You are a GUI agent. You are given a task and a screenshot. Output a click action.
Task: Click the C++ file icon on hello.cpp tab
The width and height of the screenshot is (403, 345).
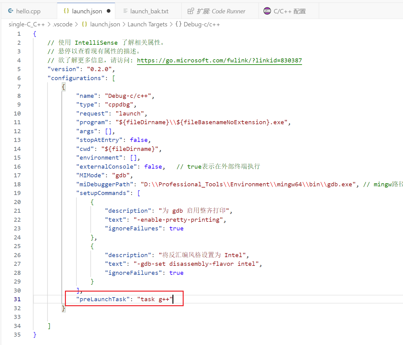click(x=11, y=11)
